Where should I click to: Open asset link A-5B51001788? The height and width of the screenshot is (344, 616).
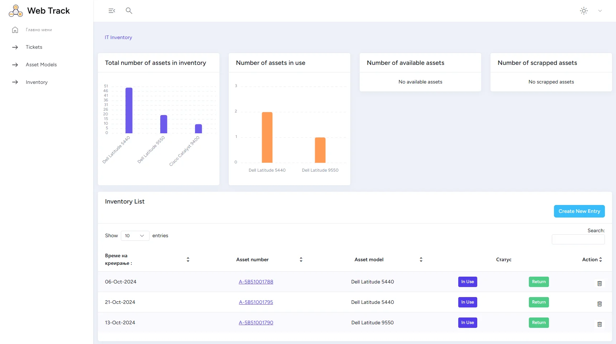point(256,282)
